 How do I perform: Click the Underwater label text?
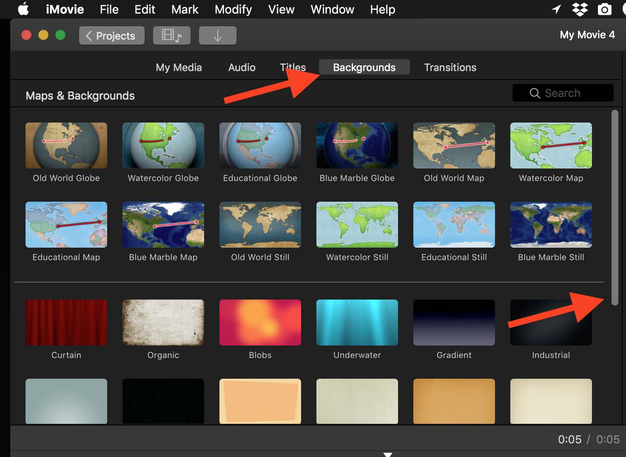point(357,355)
